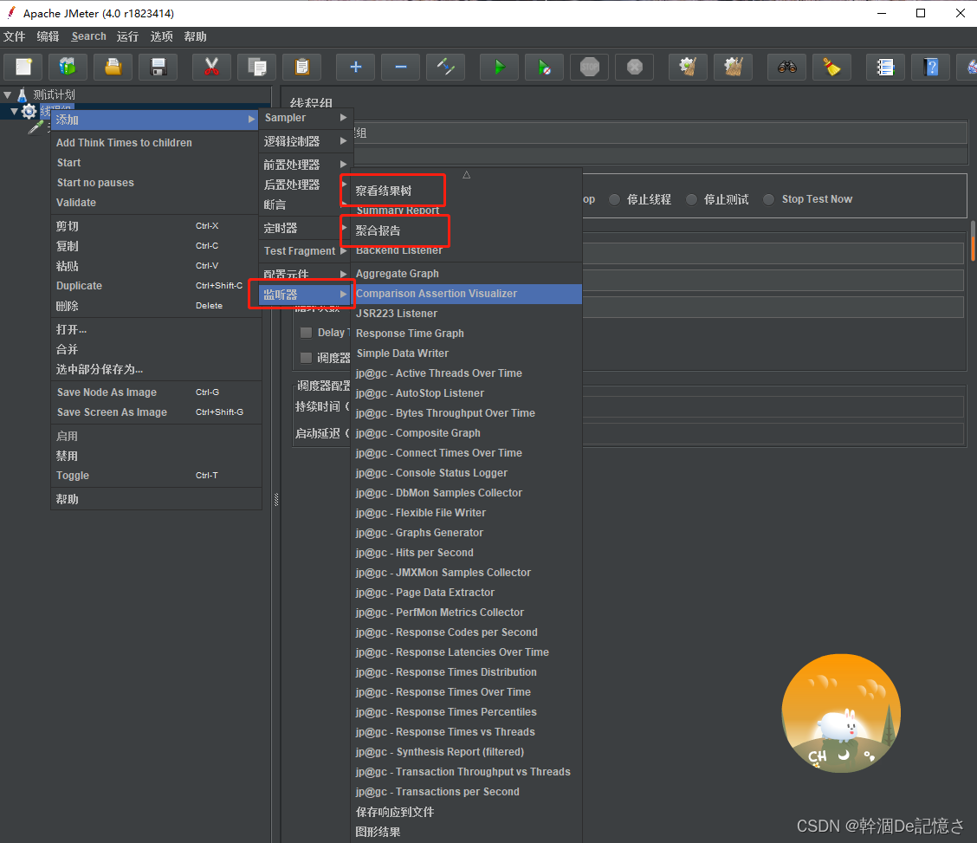Open the 监听器 submenu

click(306, 295)
